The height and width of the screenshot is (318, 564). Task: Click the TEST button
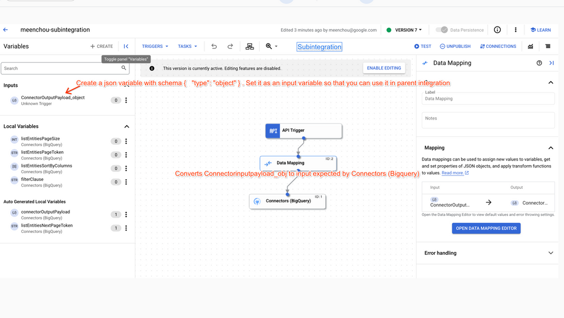[423, 46]
